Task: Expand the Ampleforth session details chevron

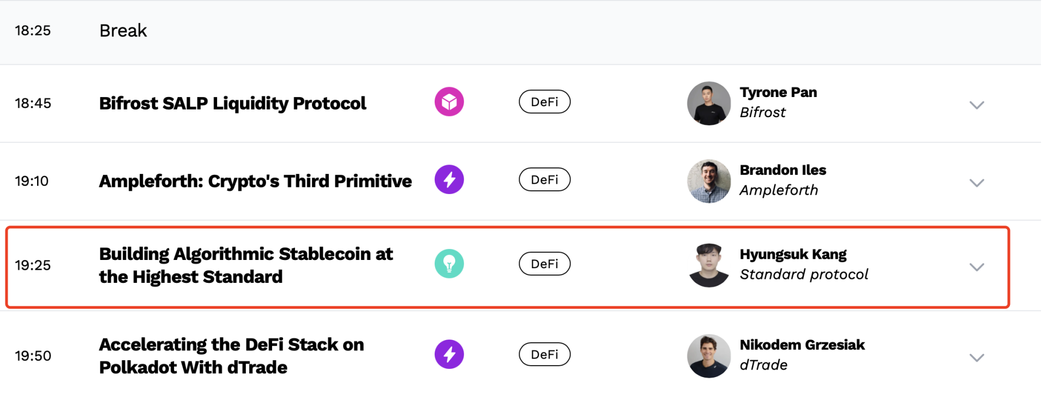Action: [x=977, y=183]
